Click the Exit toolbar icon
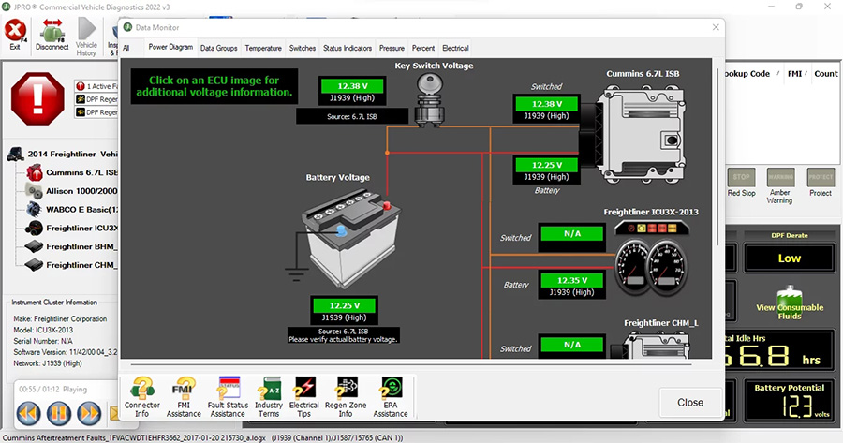This screenshot has width=843, height=443. (15, 36)
